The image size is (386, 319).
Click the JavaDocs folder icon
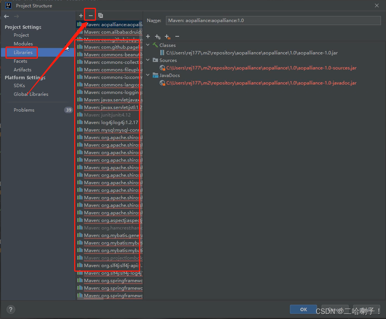(155, 75)
